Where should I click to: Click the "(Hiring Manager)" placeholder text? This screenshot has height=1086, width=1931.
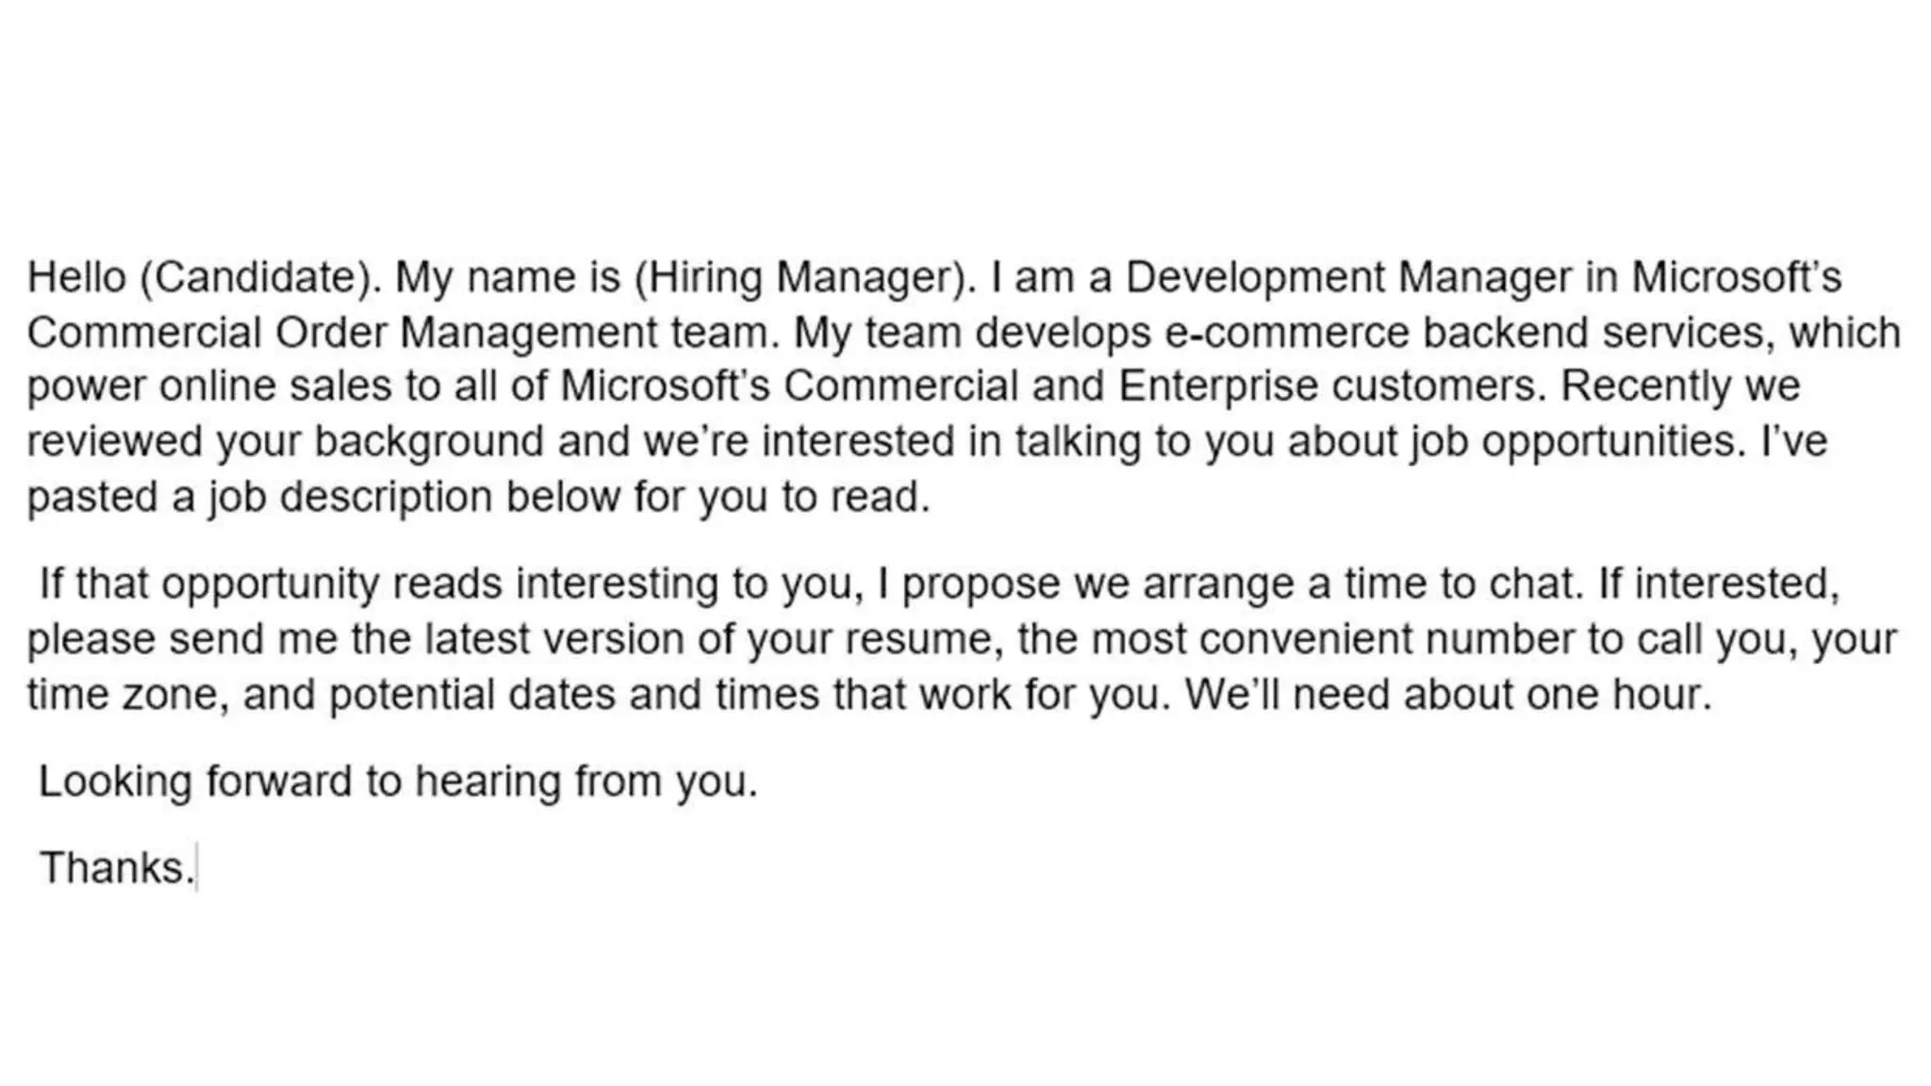coord(805,277)
